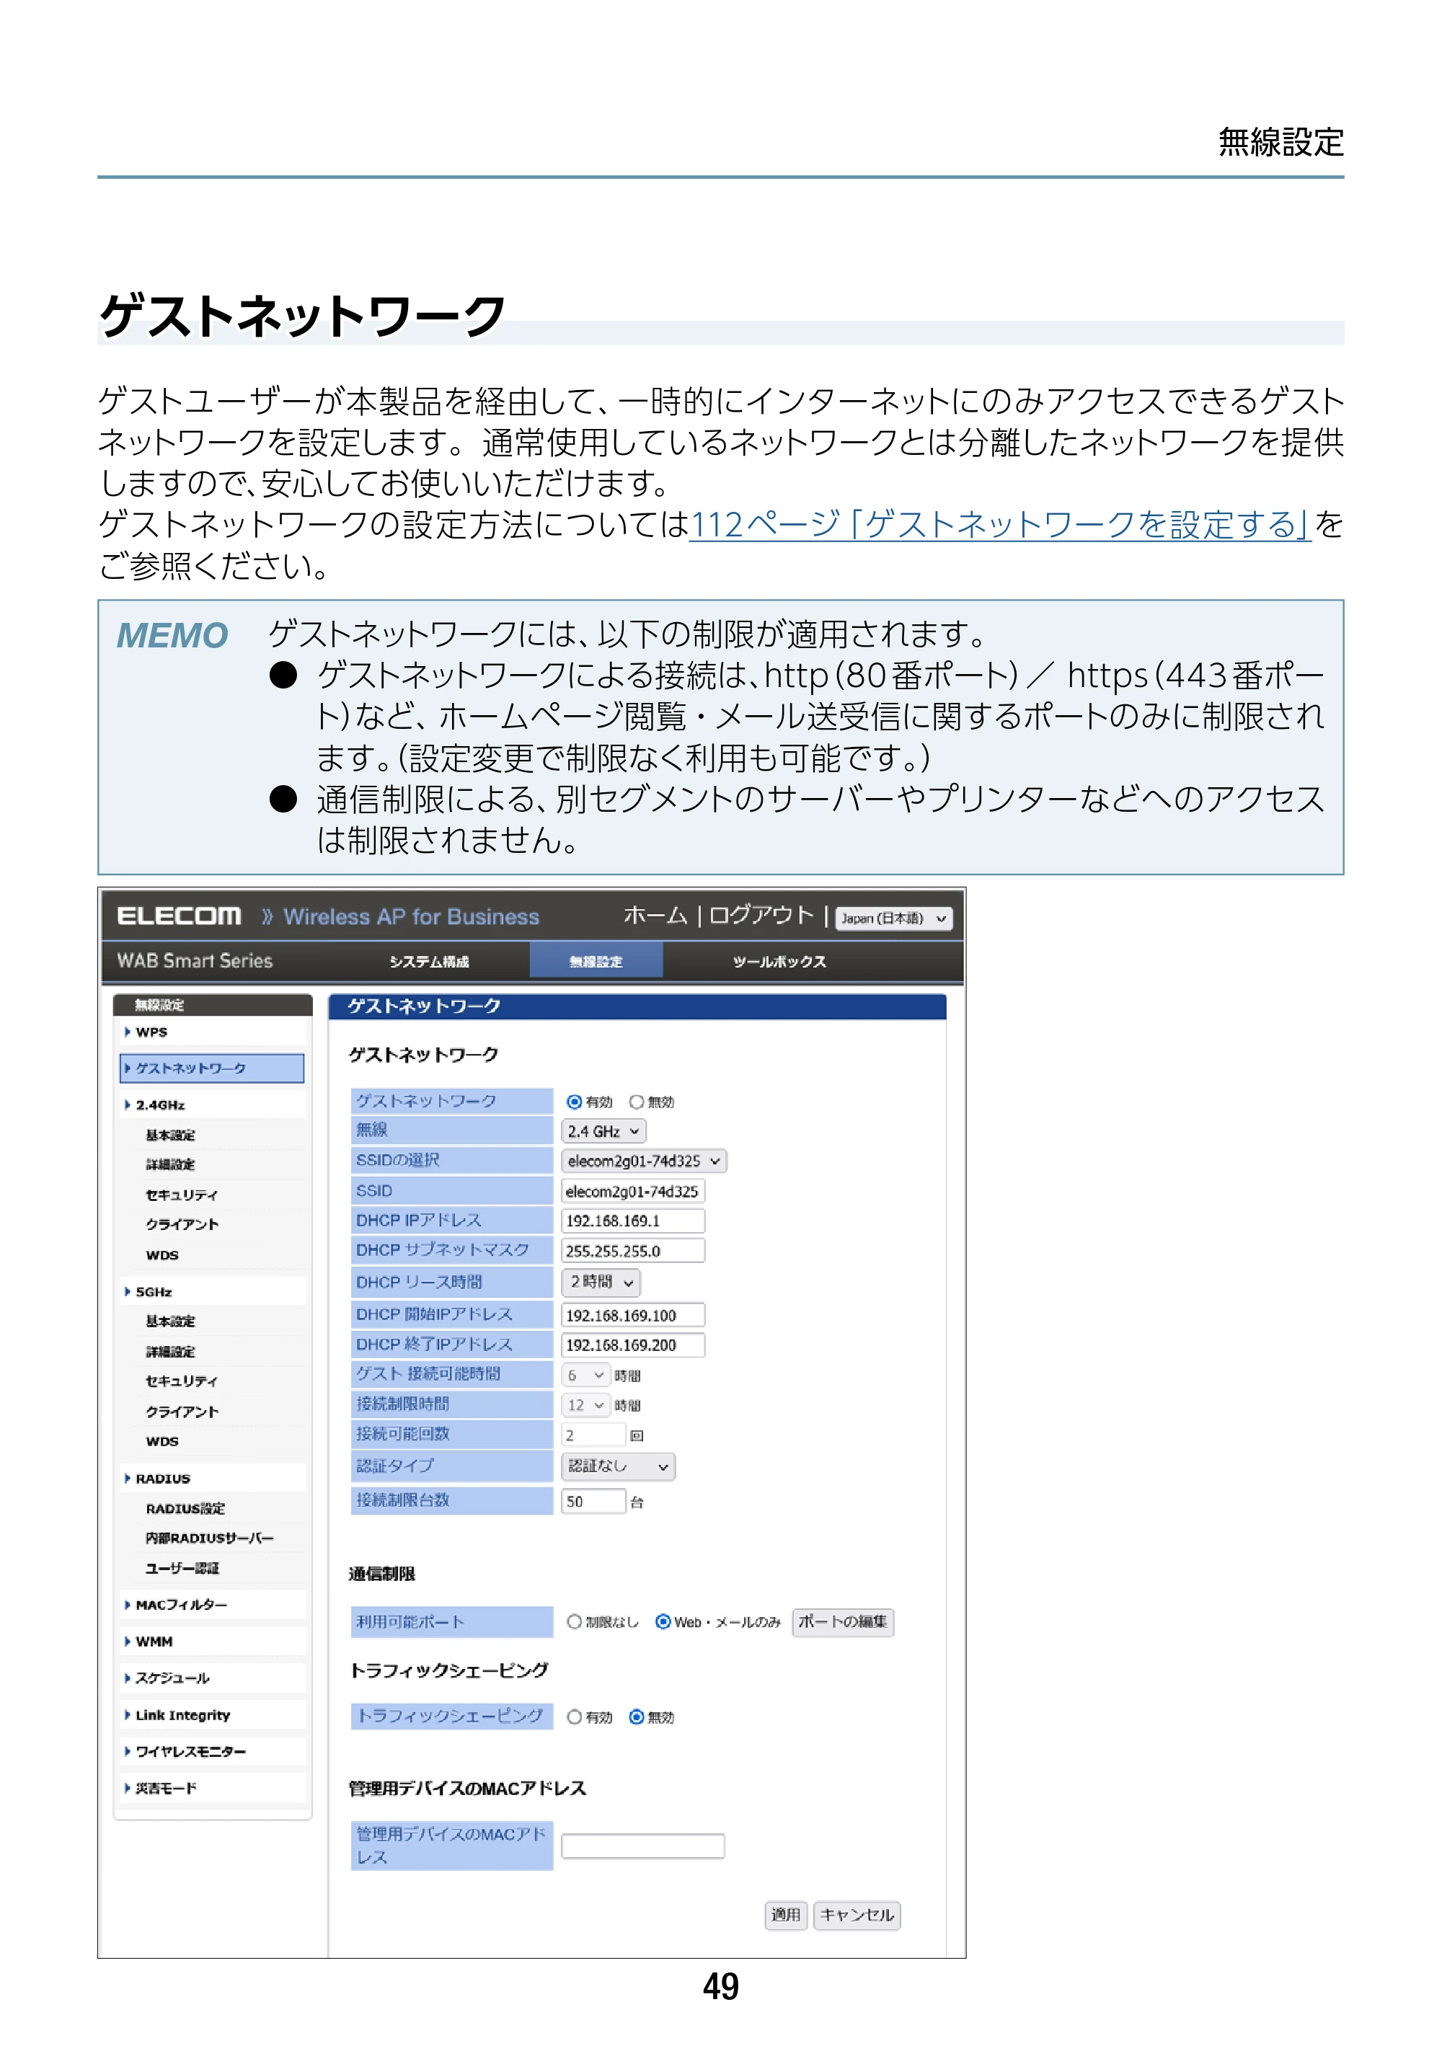Enable トラフィックシェーピング with 有効 radio
The width and height of the screenshot is (1442, 2046).
[x=574, y=1717]
